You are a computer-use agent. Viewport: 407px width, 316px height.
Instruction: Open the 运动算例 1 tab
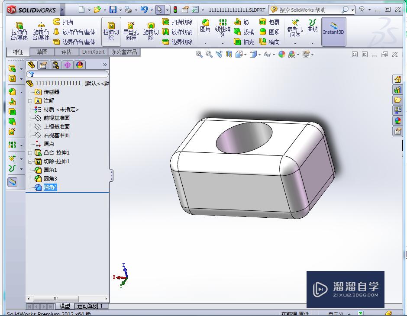tap(90, 306)
